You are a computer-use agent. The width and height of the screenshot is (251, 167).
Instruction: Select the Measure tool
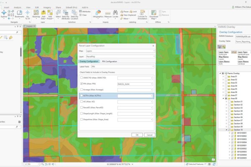click(x=108, y=14)
